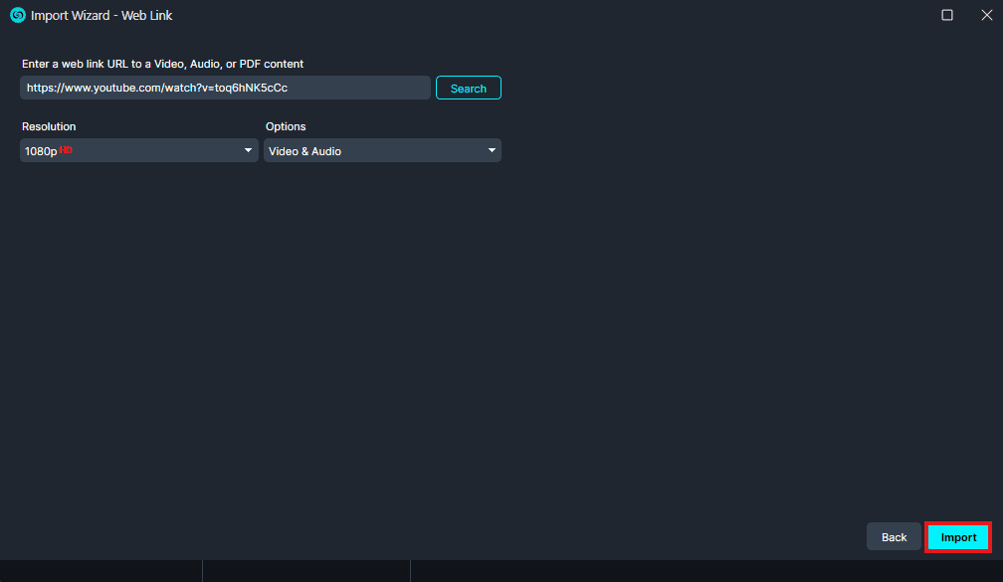Click the Options dropdown arrow
Image resolution: width=1003 pixels, height=582 pixels.
(491, 150)
